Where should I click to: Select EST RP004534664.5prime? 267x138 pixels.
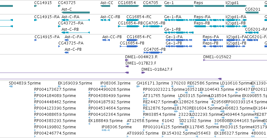pyautogui.click(x=109, y=108)
